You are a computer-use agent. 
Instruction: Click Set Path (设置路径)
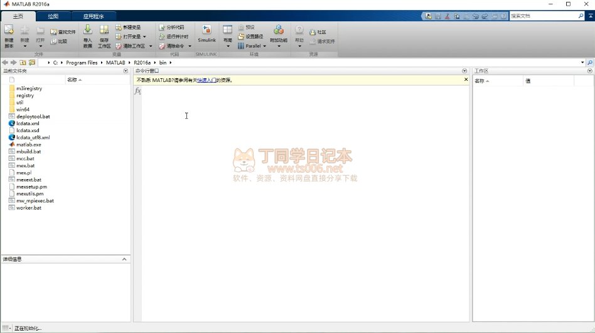tap(250, 37)
